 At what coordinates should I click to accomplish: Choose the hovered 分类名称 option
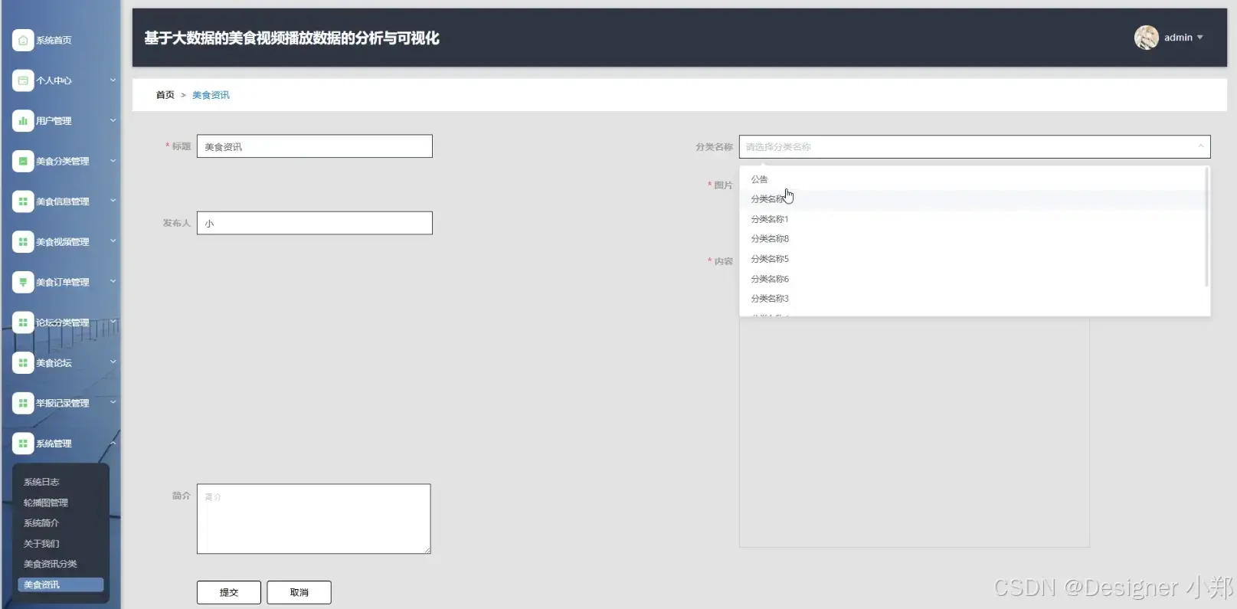pos(972,199)
